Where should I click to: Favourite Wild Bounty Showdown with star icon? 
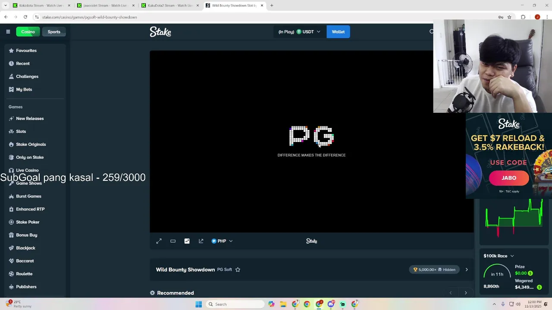238,270
